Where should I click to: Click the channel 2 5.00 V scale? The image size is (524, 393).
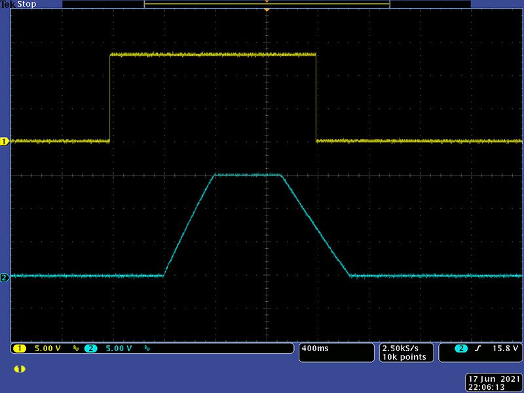point(119,348)
